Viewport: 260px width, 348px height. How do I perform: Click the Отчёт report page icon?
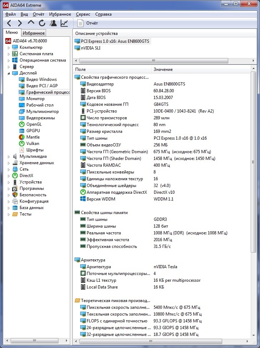(x=81, y=24)
